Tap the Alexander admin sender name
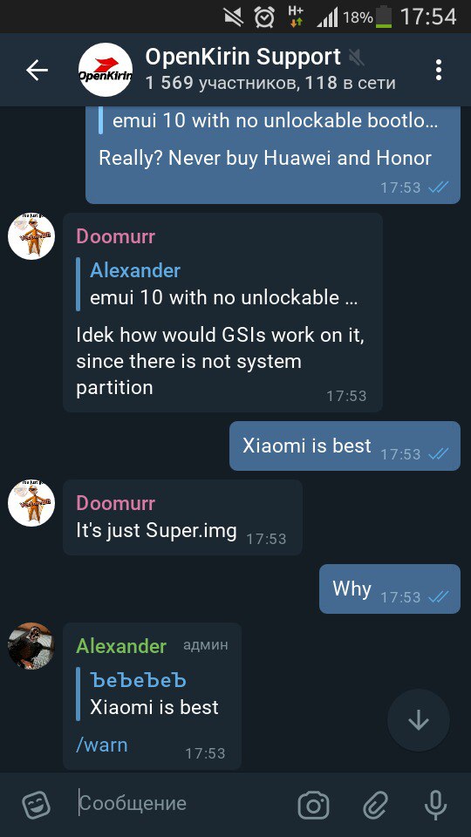Screen dimensions: 471x837 pos(121,646)
